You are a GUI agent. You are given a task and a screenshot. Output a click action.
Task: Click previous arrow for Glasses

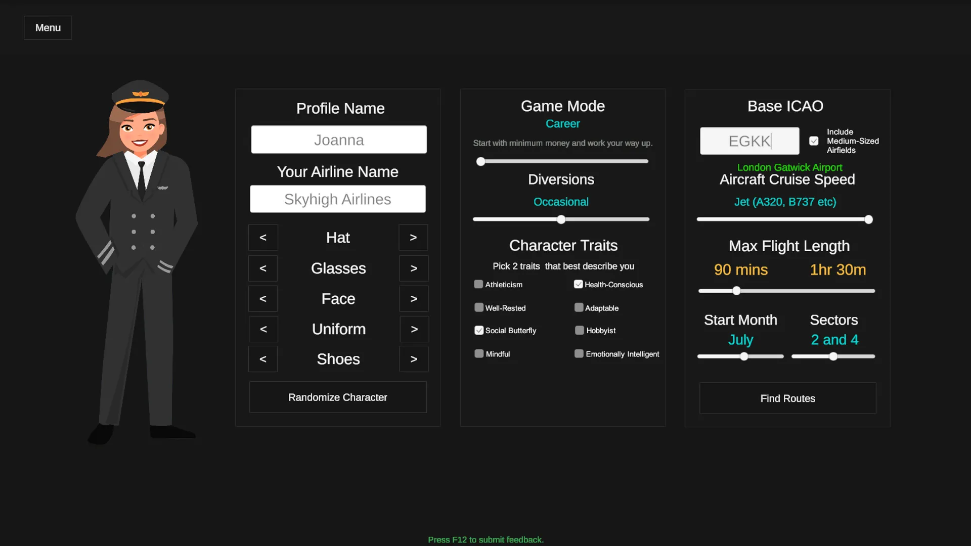click(263, 268)
